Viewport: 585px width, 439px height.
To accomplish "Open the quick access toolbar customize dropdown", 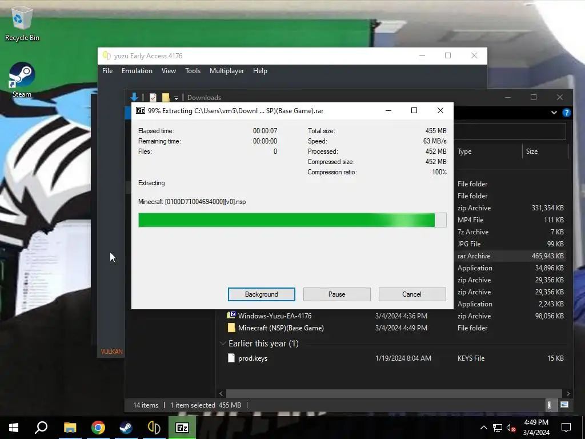I will (x=176, y=98).
